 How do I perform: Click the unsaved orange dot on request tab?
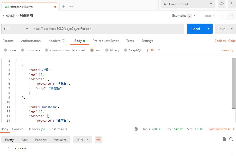pyautogui.click(x=55, y=7)
